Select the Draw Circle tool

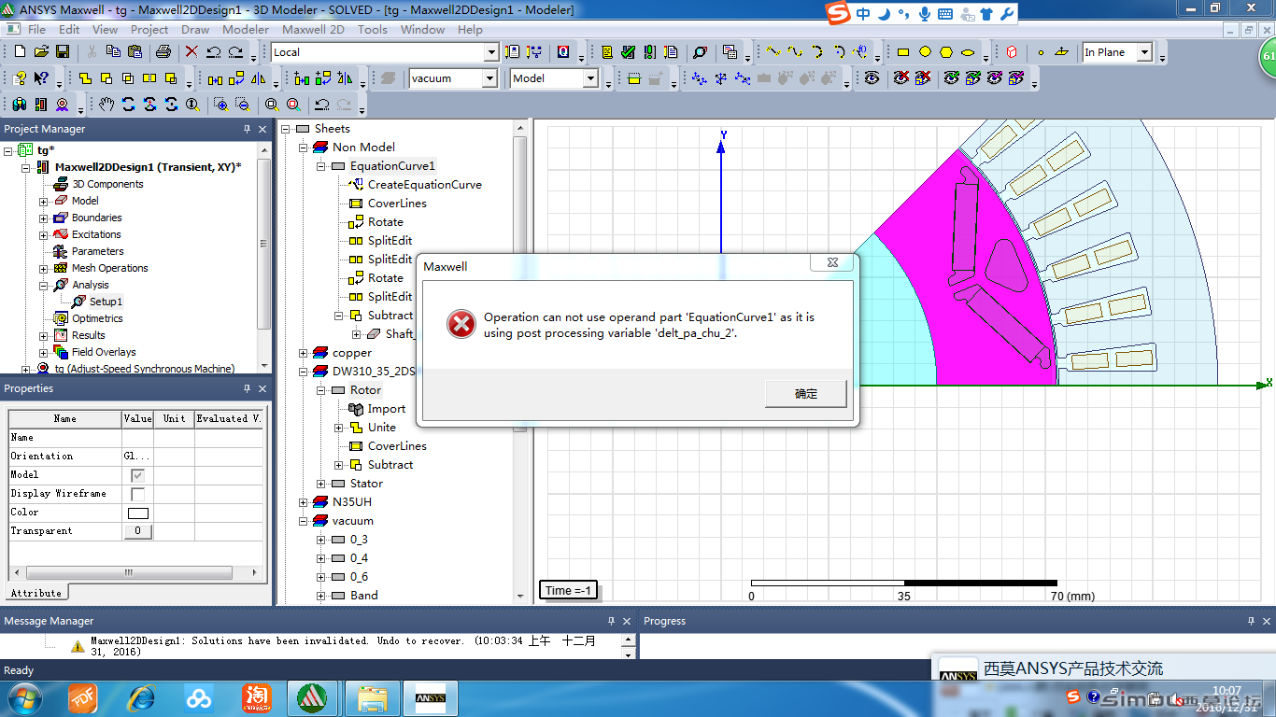click(x=925, y=52)
